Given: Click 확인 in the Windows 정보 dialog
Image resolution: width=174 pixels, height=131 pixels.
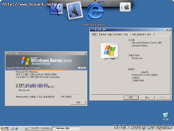Looking at the screenshot, I should click(x=78, y=103).
